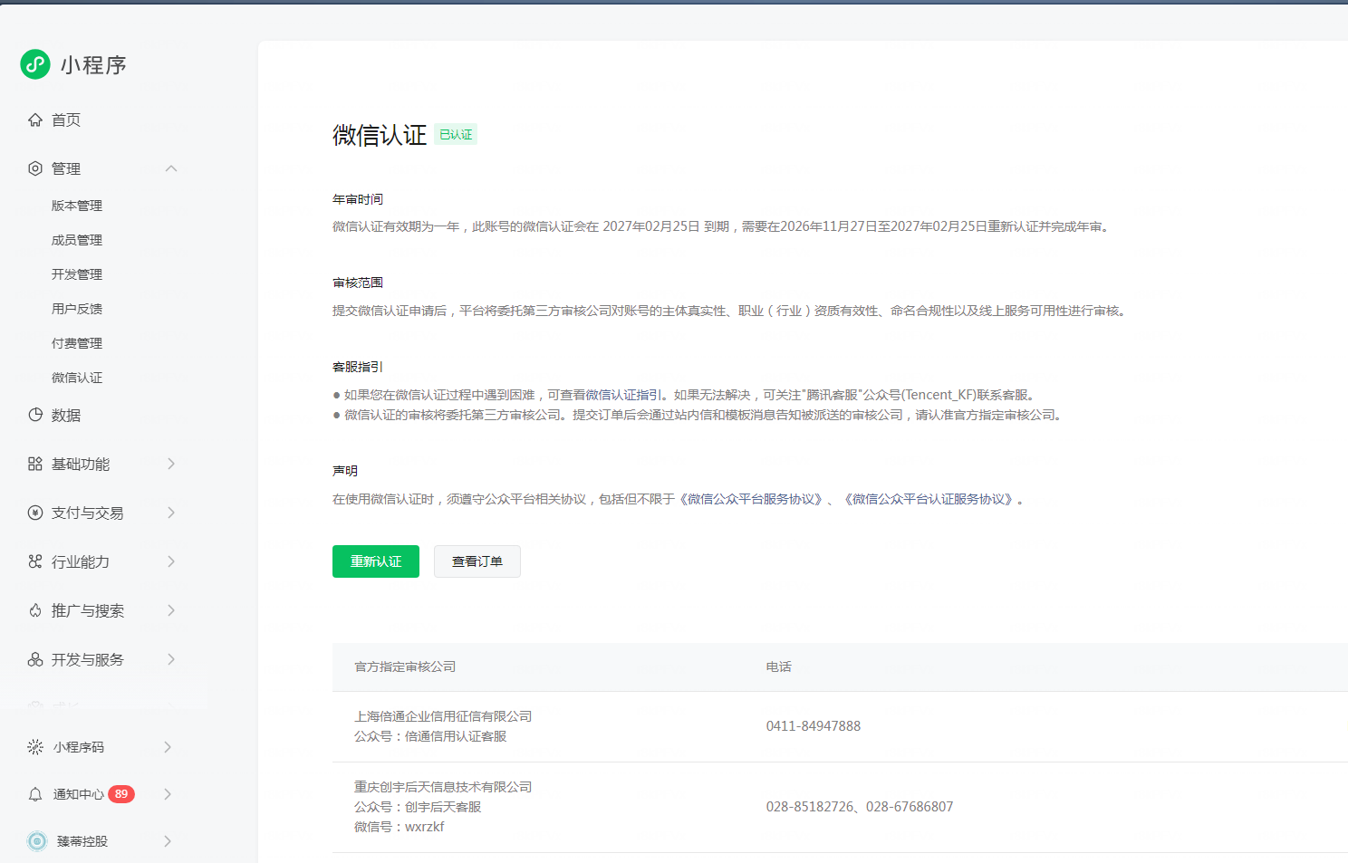Image resolution: width=1348 pixels, height=863 pixels.
Task: Expand the 通知中心 menu chevron
Action: [168, 794]
